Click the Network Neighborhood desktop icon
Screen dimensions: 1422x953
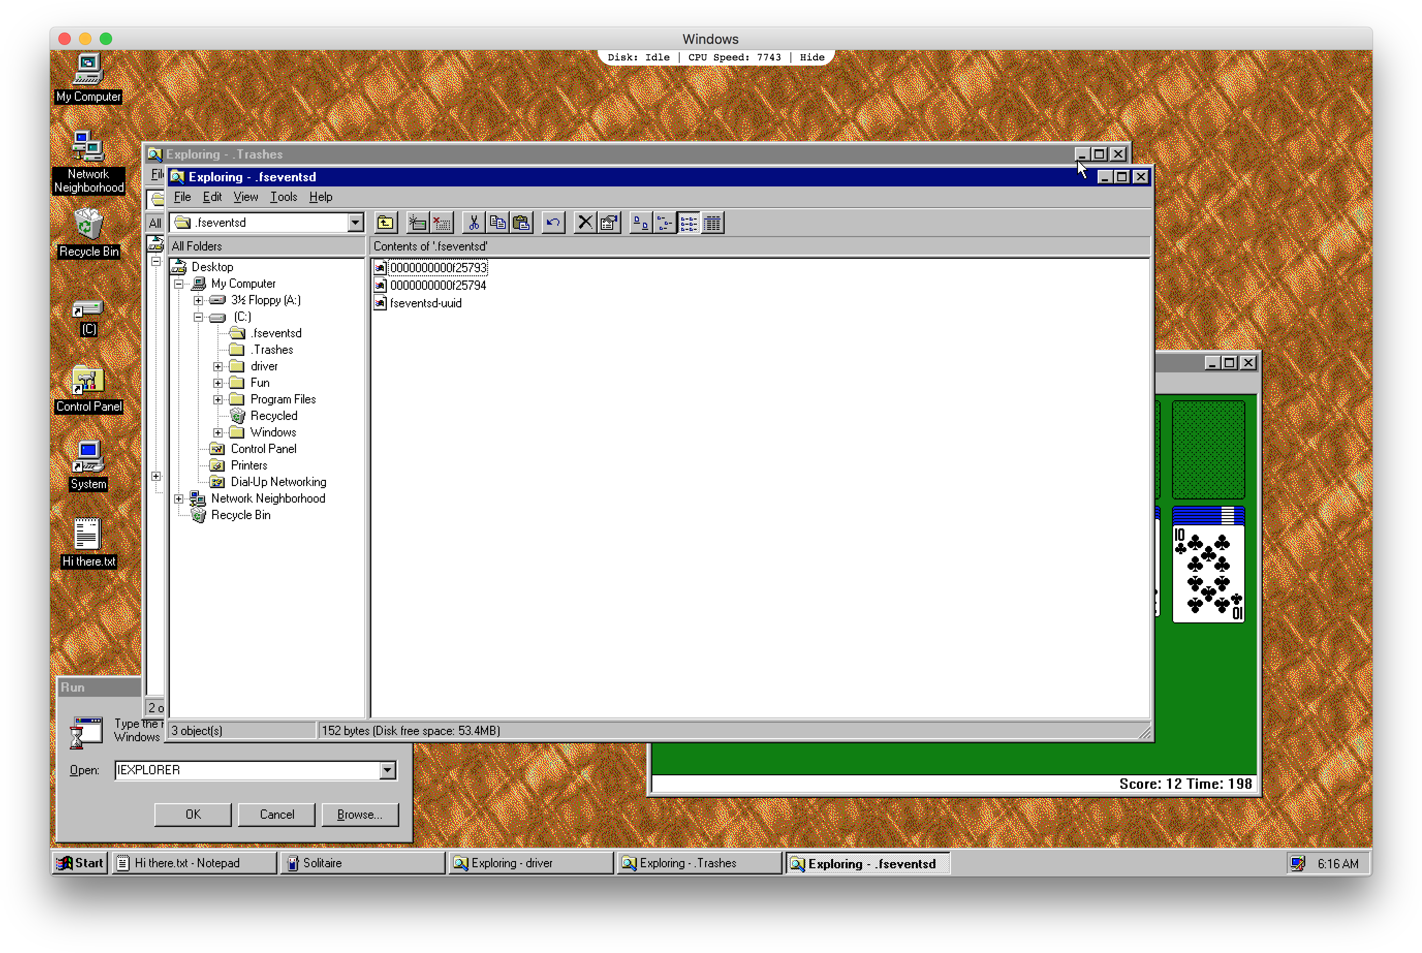coord(89,162)
